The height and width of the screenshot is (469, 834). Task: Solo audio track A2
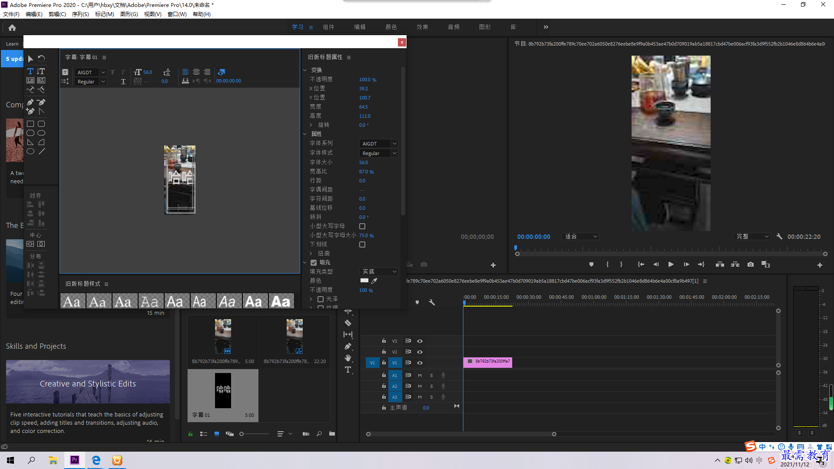(x=431, y=386)
